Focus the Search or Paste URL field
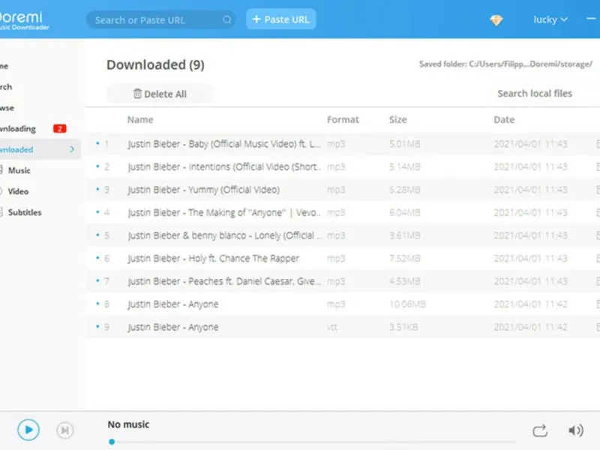 point(160,20)
